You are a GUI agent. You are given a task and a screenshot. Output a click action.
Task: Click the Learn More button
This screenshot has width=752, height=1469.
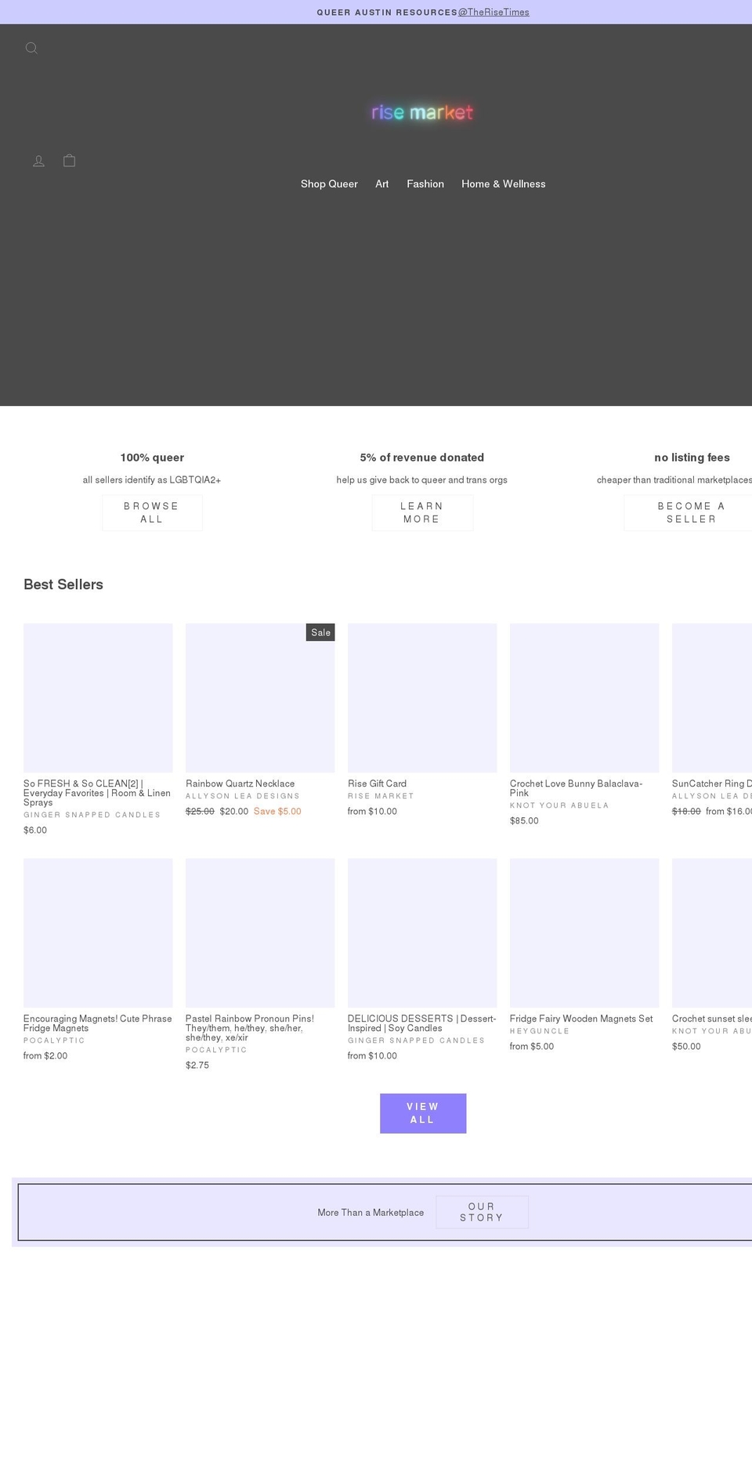422,512
